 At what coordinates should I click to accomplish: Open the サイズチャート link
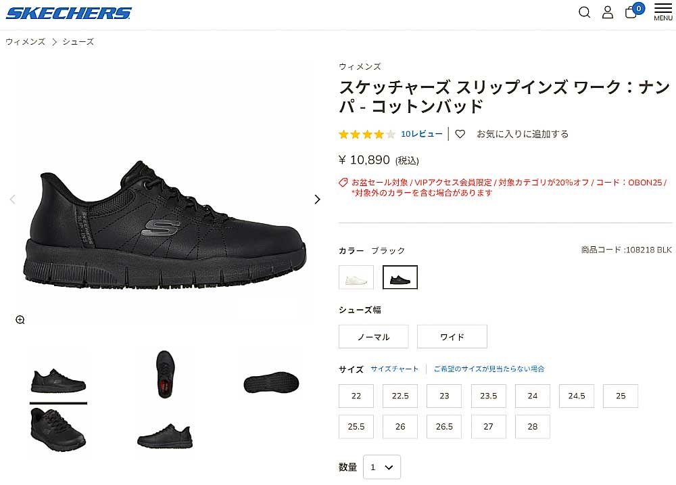point(395,369)
